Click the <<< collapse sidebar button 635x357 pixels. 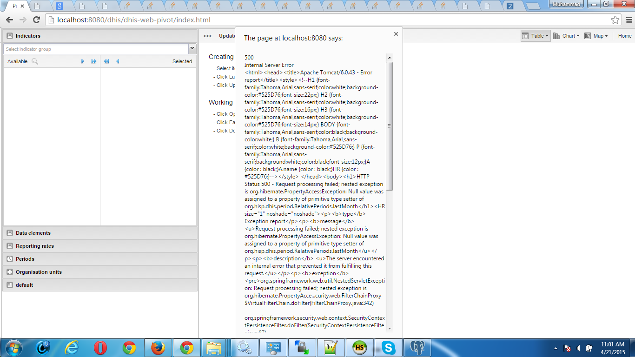click(x=207, y=36)
